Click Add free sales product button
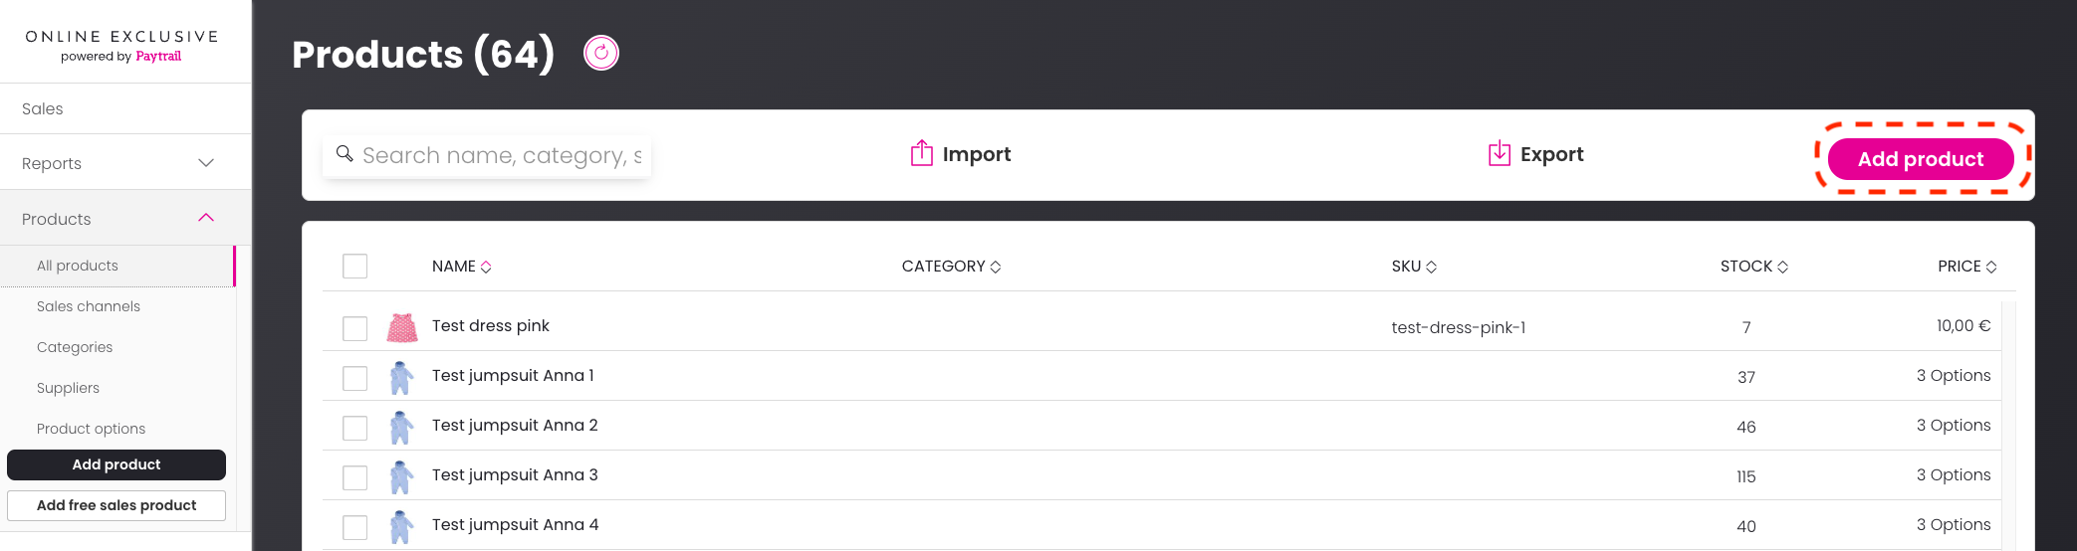 116,505
